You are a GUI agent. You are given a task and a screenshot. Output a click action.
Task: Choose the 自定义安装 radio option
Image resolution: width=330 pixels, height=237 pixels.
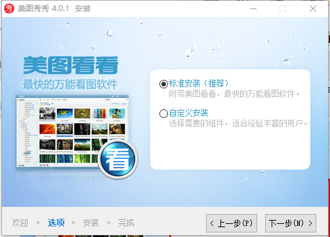pyautogui.click(x=163, y=113)
